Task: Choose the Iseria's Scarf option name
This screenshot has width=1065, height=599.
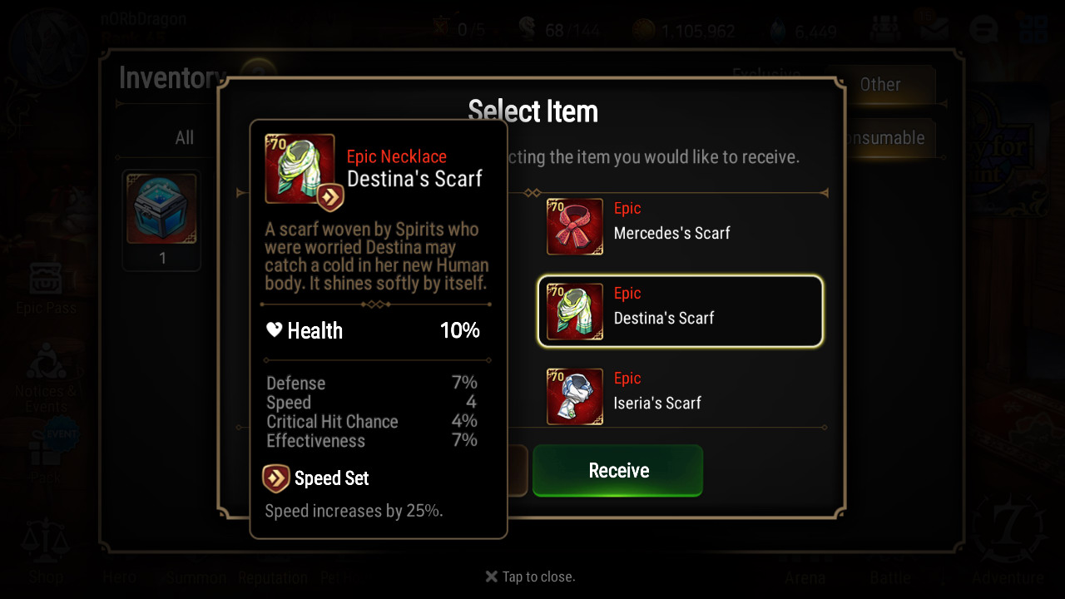Action: pos(657,403)
